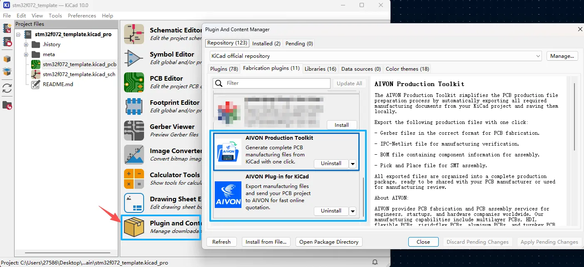This screenshot has width=584, height=267.
Task: Open the KiCad official repository dropdown
Action: point(375,56)
